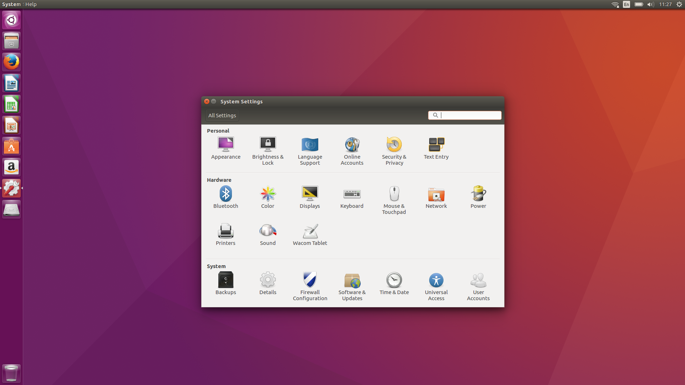685x385 pixels.
Task: Open the En keyboard layout indicator
Action: [x=626, y=4]
